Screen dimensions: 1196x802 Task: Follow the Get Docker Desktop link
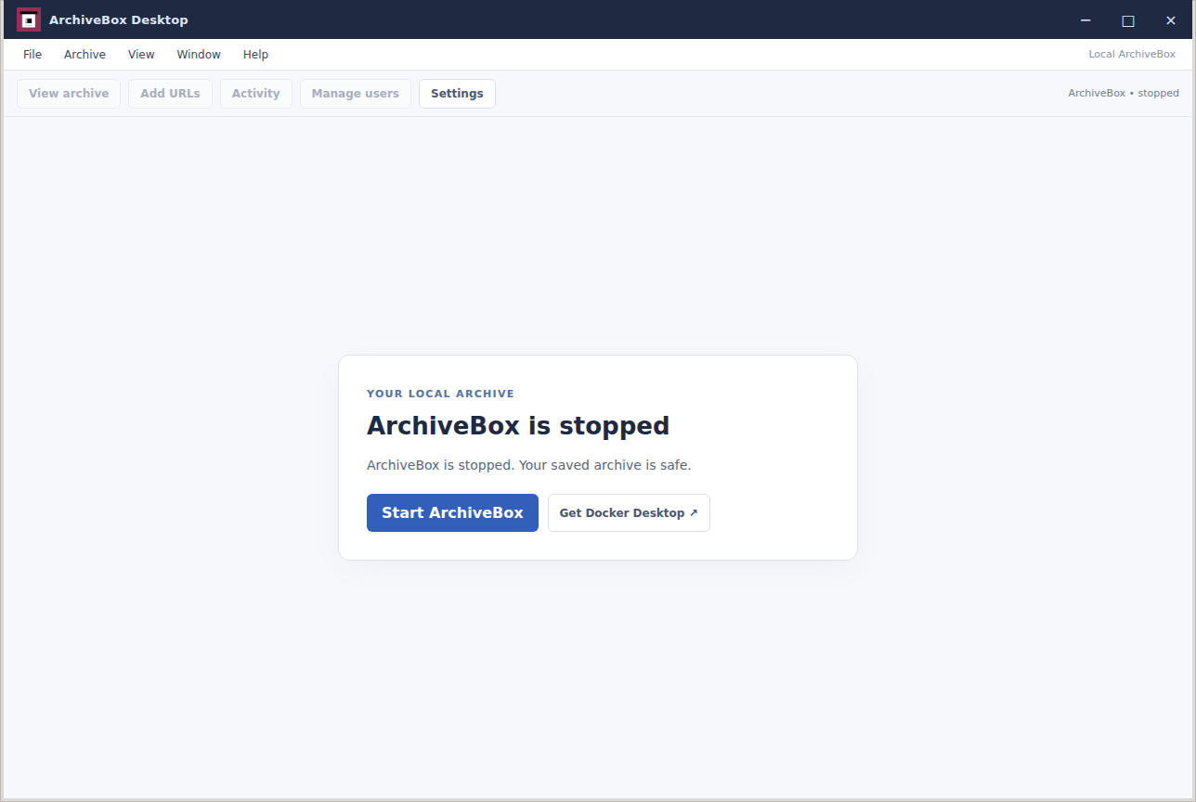click(629, 512)
